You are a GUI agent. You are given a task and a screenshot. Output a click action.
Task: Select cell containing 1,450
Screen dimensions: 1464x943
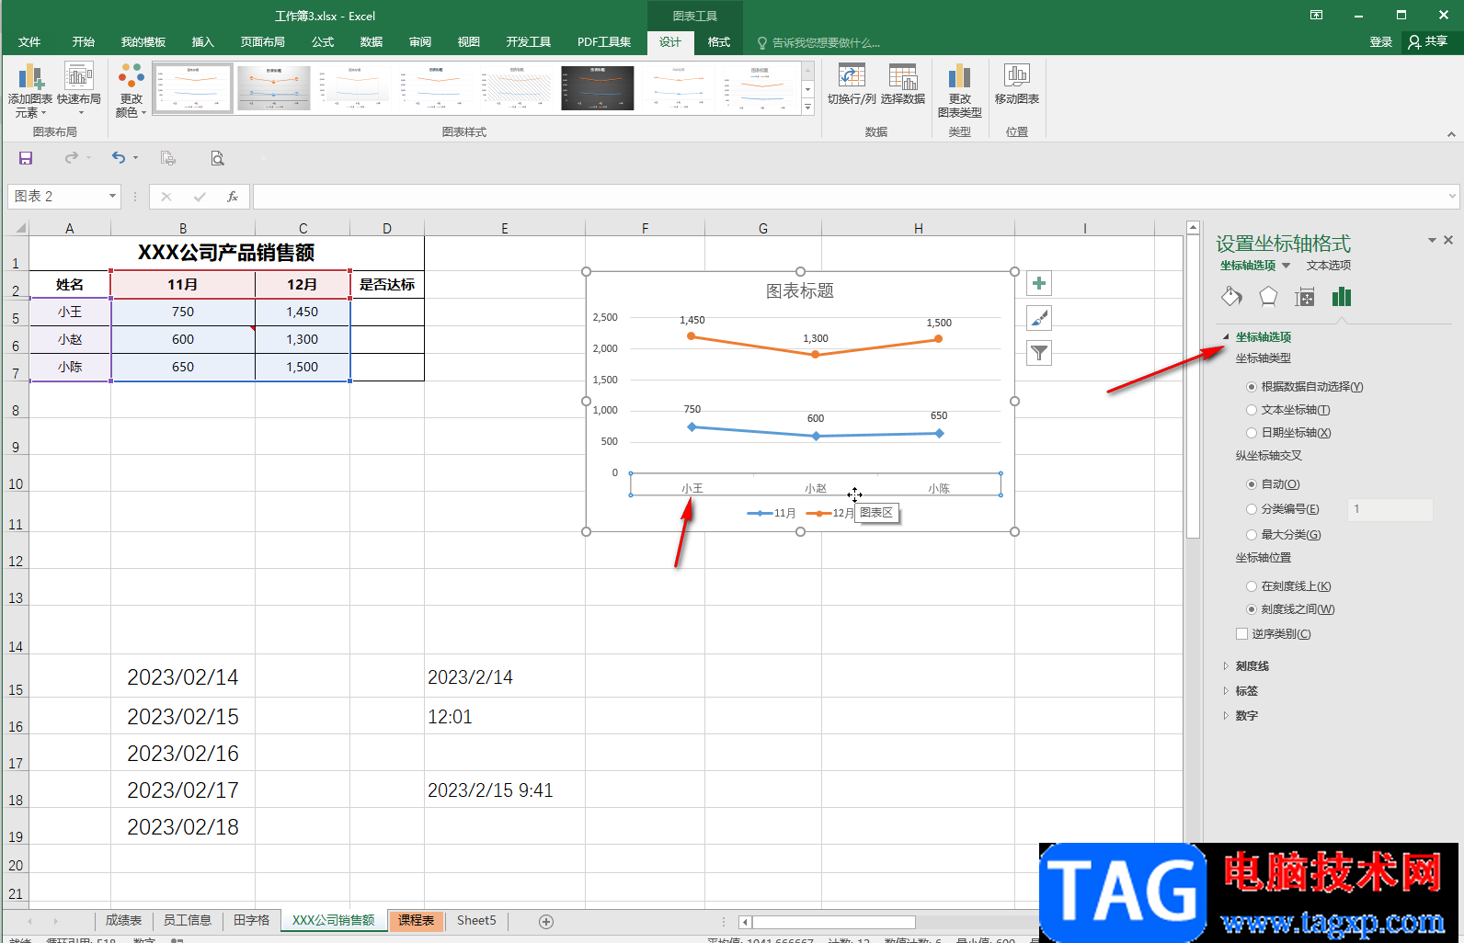pyautogui.click(x=303, y=312)
